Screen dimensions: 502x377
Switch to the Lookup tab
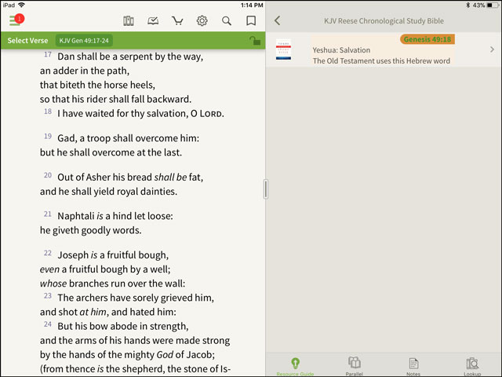point(472,367)
